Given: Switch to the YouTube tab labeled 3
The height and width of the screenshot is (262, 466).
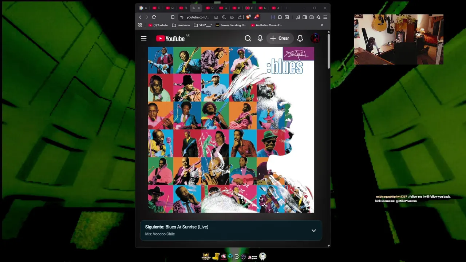Looking at the screenshot, I should (x=276, y=8).
